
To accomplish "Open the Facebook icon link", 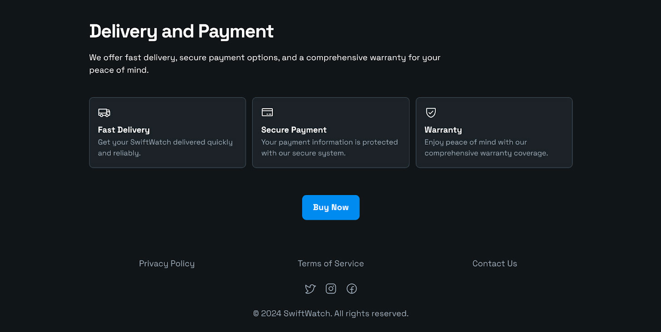I will click(352, 289).
